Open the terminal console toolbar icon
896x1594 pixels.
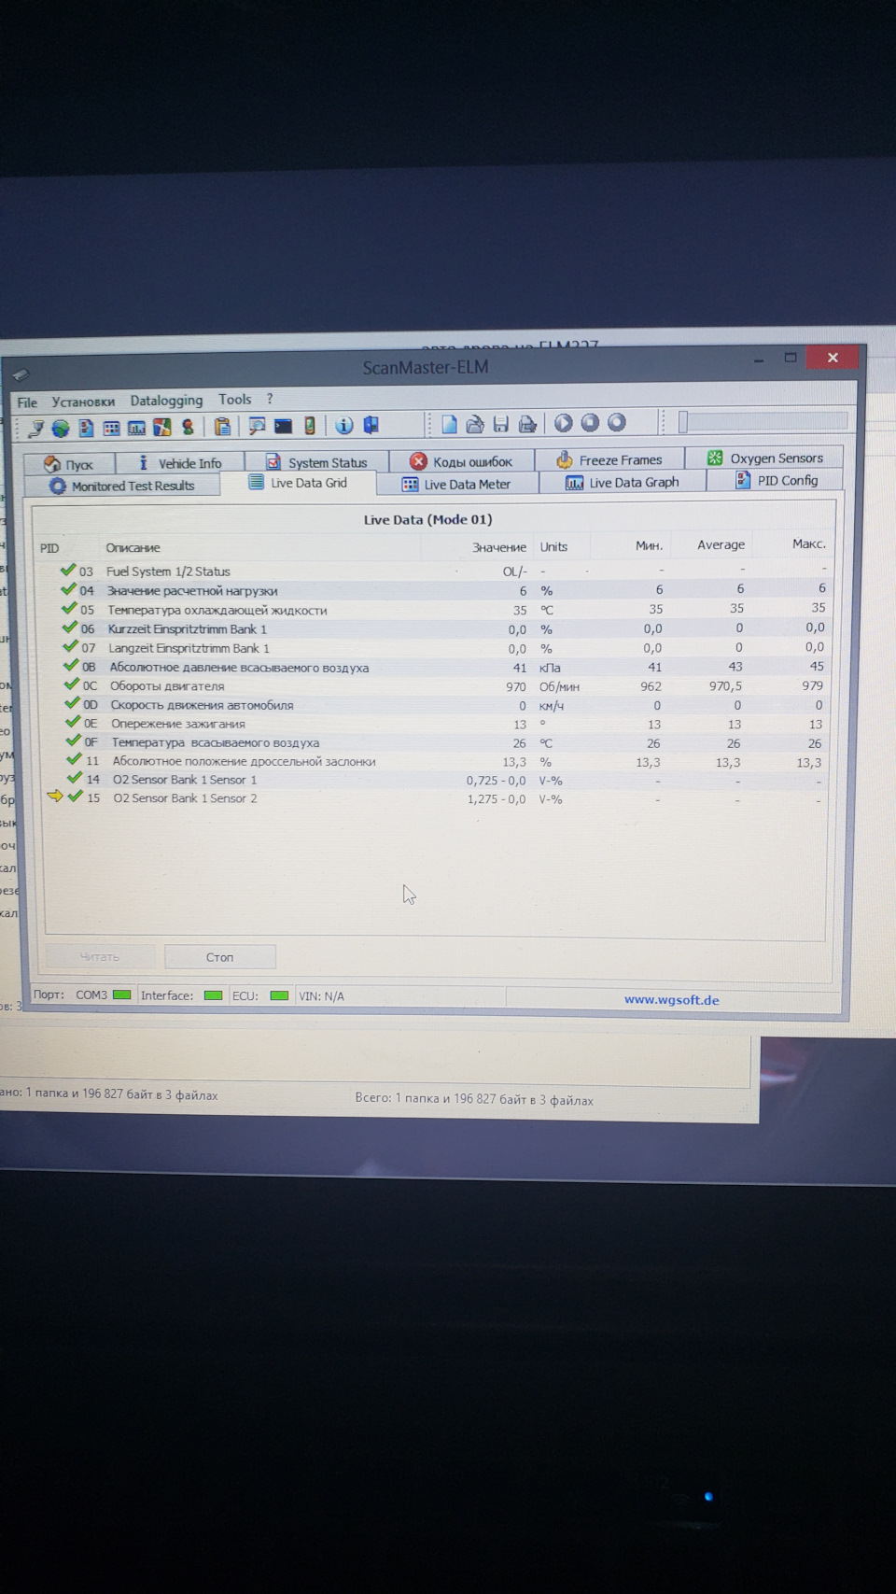(283, 427)
